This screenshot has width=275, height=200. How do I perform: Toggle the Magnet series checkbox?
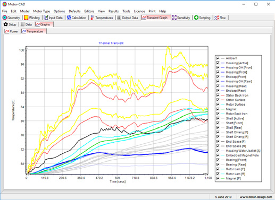point(218,109)
